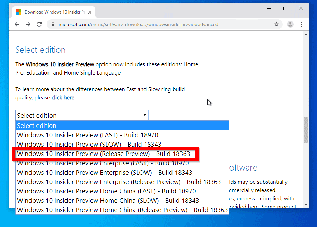Minimize the Chrome window
The image size is (317, 227).
click(x=269, y=9)
